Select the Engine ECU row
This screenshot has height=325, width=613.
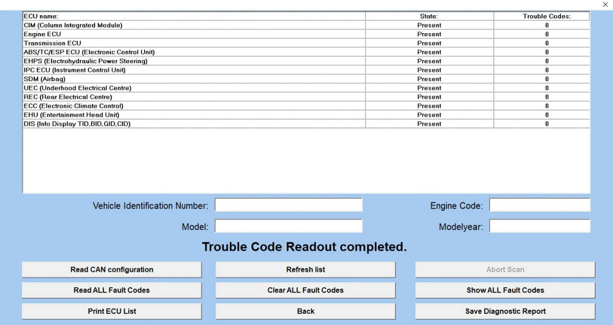(306, 34)
